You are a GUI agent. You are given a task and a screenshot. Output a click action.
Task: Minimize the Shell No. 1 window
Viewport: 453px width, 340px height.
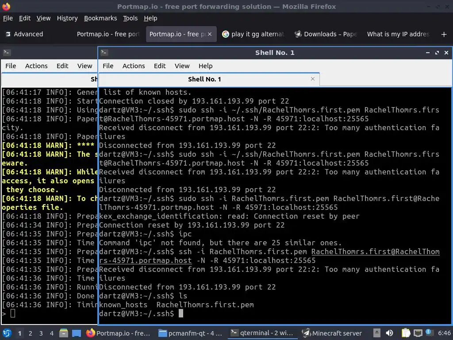tap(428, 53)
